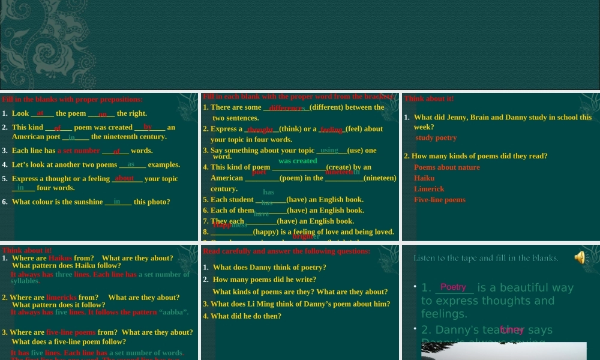
Task: Click the heading 'Read carefully and answer the following questions'
Action: click(287, 251)
